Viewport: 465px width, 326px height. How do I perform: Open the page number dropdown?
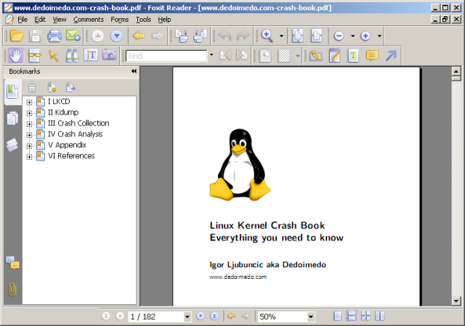click(x=187, y=317)
